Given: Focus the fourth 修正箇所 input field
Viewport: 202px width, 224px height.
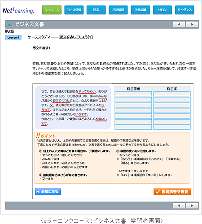Looking at the screenshot, I should pos(133,111).
